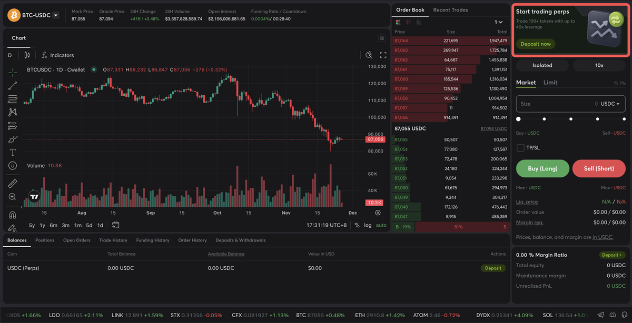
Task: Click the headset support icon
Action: tap(624, 315)
